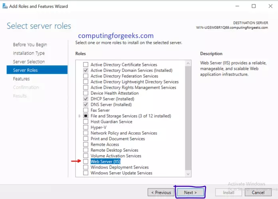This screenshot has height=199, width=278.
Task: Select the Fax Server role label
Action: [x=100, y=110]
